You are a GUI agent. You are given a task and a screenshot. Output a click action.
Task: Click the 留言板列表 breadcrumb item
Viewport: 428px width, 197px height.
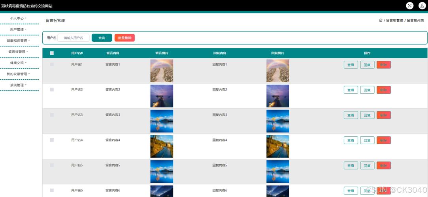pos(415,20)
